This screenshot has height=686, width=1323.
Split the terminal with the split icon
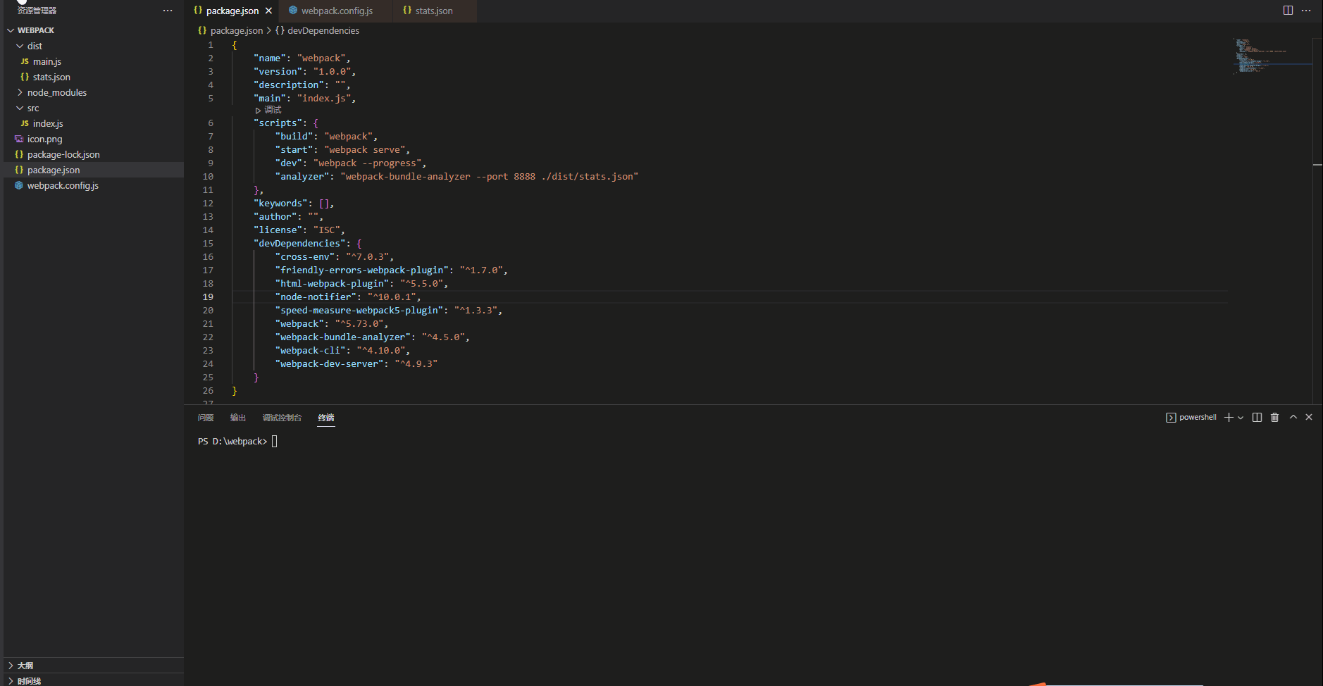click(1257, 417)
